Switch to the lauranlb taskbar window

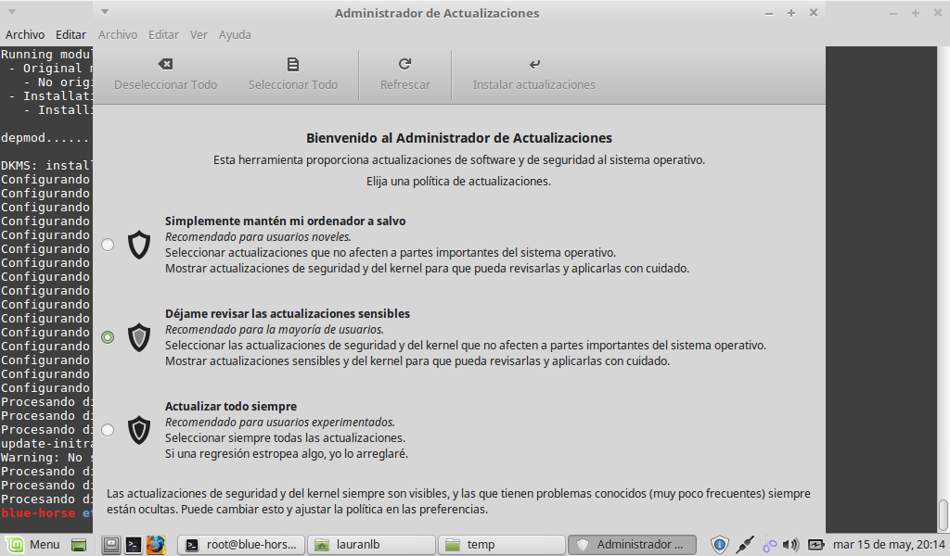tap(371, 544)
